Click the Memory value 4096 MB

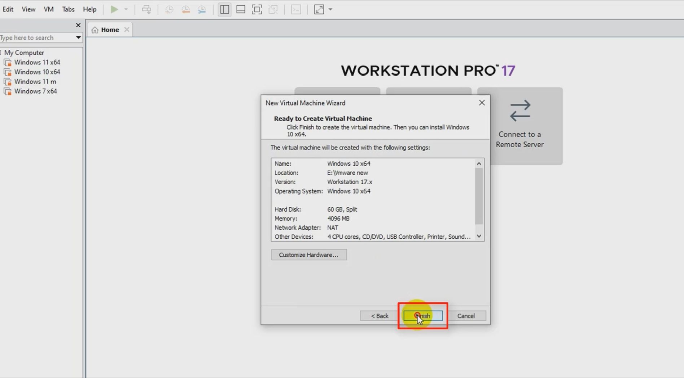(x=338, y=219)
